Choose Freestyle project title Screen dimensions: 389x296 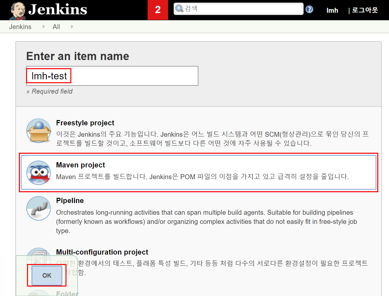pyautogui.click(x=85, y=123)
